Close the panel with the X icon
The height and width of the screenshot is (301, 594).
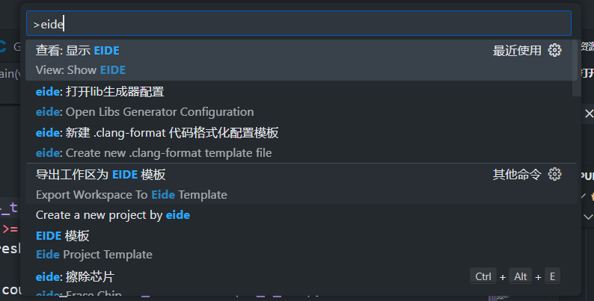tap(589, 114)
